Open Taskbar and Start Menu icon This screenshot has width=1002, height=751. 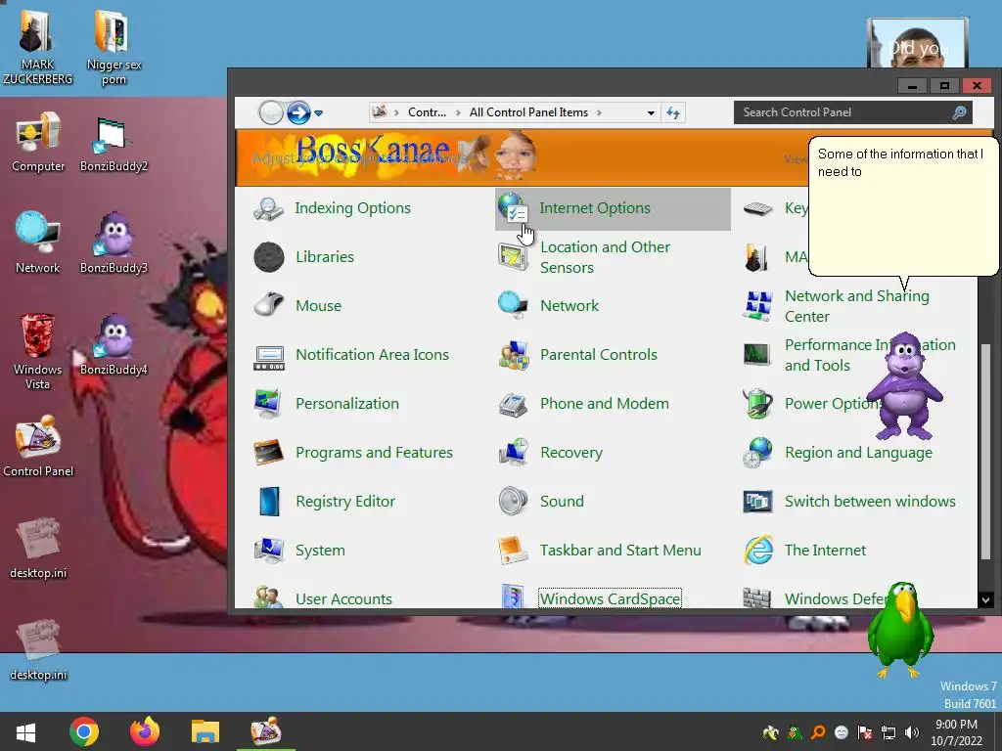pyautogui.click(x=513, y=551)
